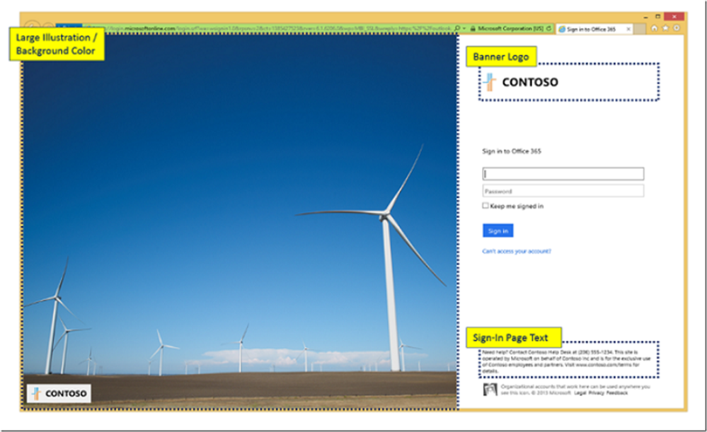This screenshot has height=432, width=707.
Task: Open Favorites with the star icon
Action: [665, 28]
